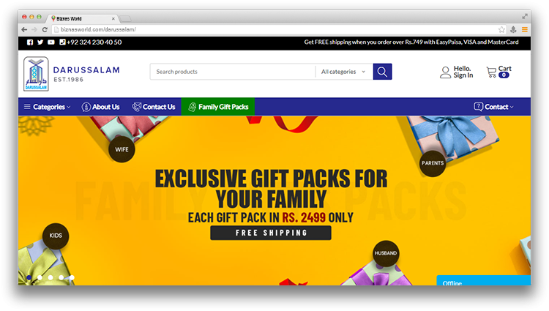Click the blue search magnifier button
Image resolution: width=549 pixels, height=311 pixels.
coord(382,72)
